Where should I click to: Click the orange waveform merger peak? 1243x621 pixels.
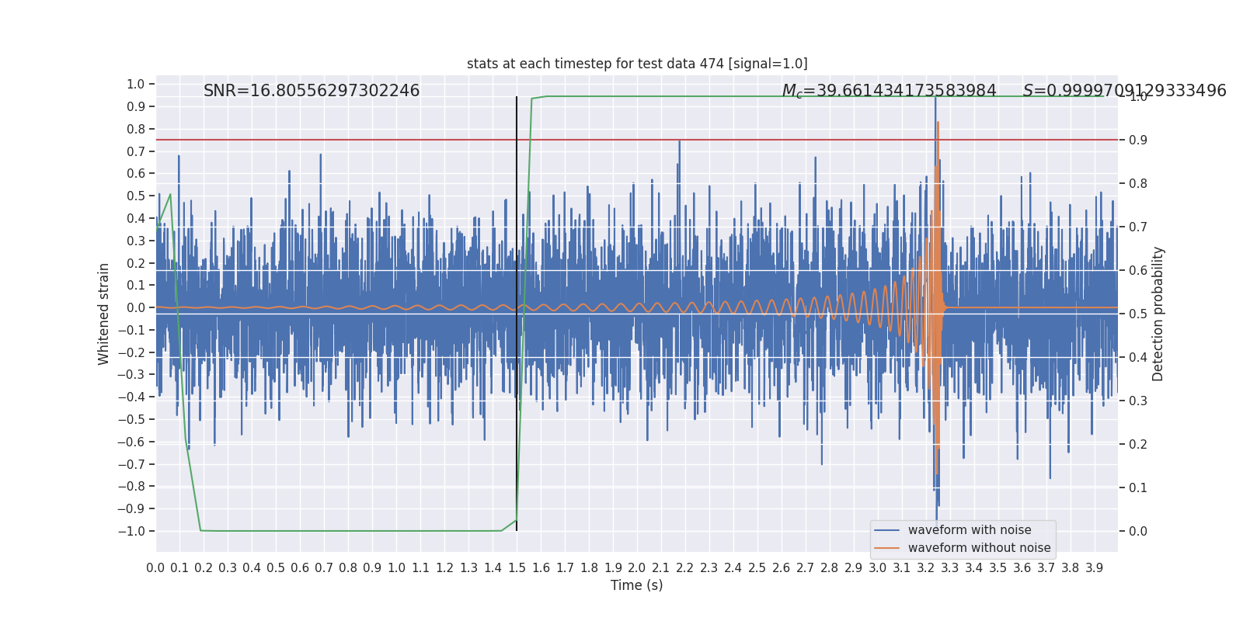(x=938, y=124)
